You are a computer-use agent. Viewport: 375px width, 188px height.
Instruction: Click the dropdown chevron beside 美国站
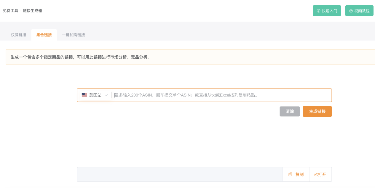106,95
